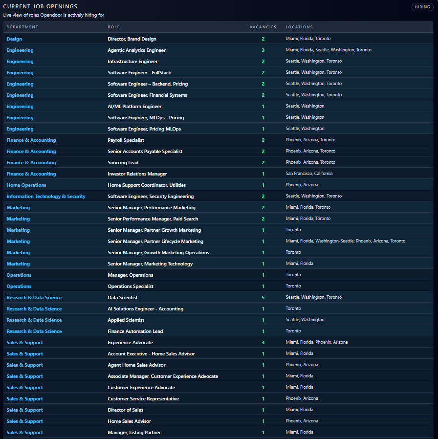This screenshot has height=439, width=438.
Task: Select the 'Agentic Analytics Engineer' role
Action: 136,50
